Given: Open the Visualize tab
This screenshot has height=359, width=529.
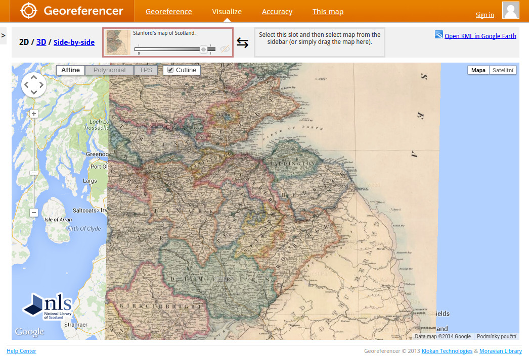Looking at the screenshot, I should pyautogui.click(x=227, y=12).
